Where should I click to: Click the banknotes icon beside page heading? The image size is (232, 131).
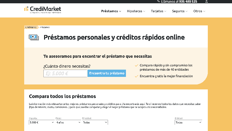pyautogui.click(x=34, y=37)
